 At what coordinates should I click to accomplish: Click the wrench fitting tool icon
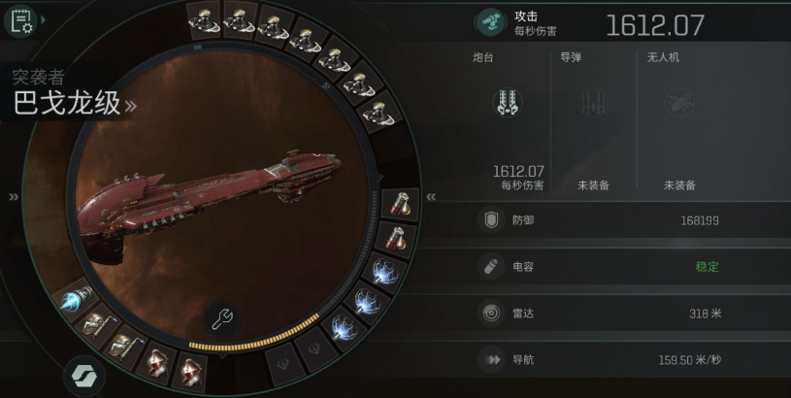tap(222, 318)
